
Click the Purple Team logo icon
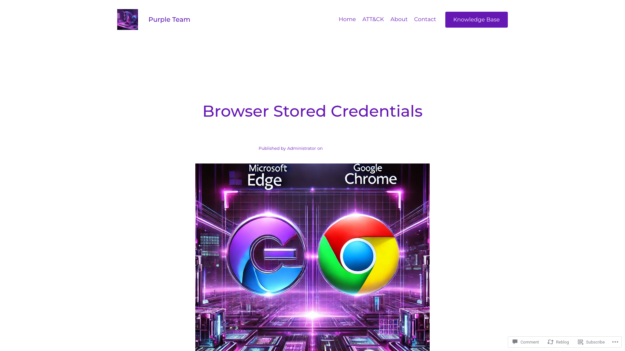(128, 19)
